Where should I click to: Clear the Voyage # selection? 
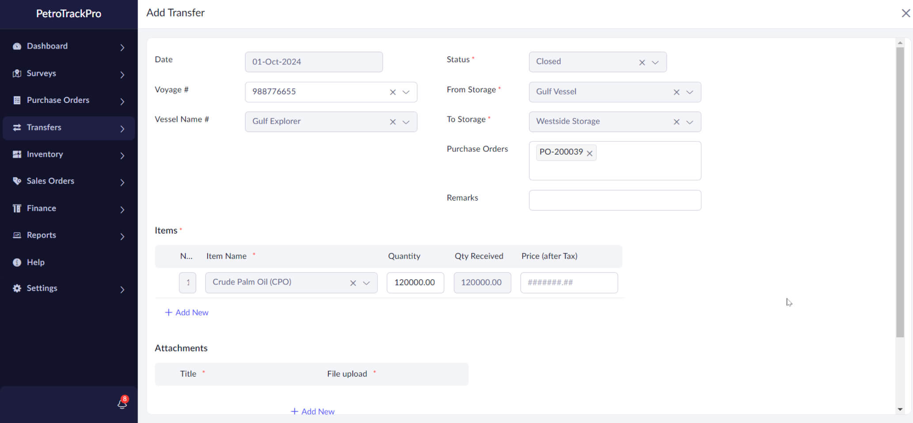[392, 92]
